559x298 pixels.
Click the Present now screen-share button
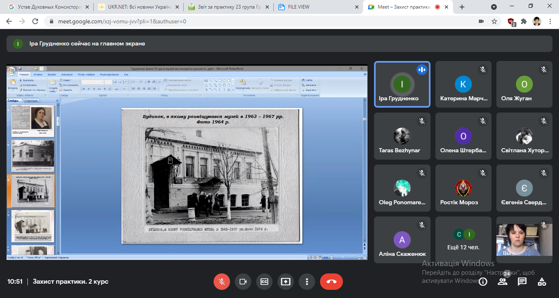pos(286,282)
